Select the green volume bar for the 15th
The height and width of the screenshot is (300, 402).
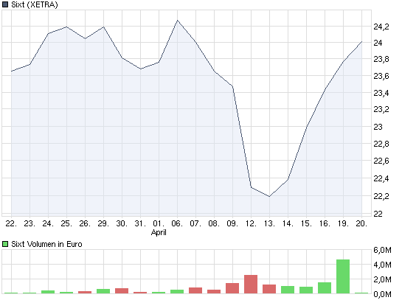click(306, 290)
